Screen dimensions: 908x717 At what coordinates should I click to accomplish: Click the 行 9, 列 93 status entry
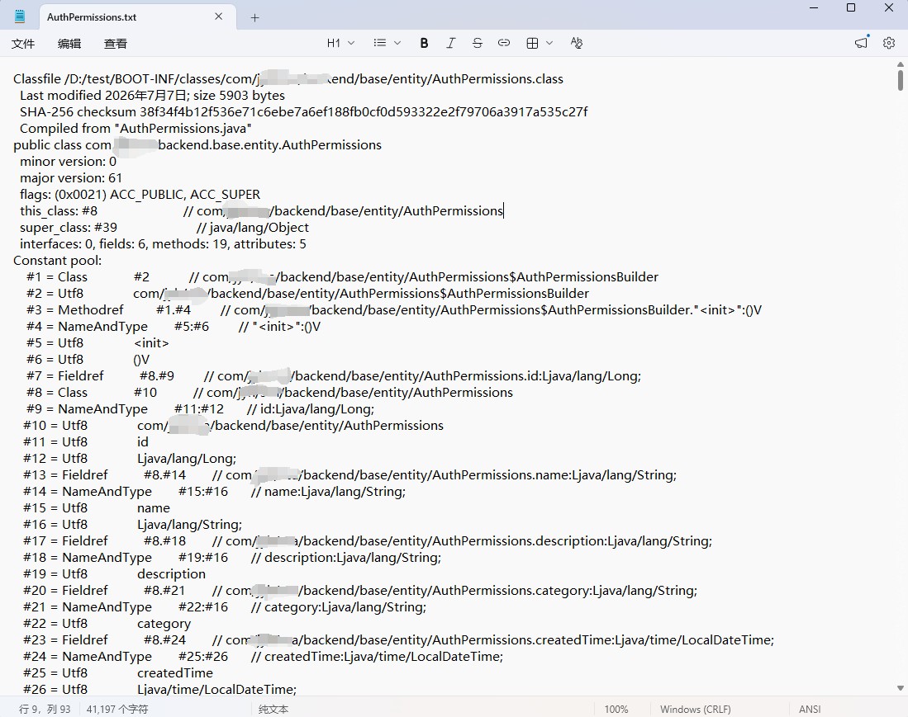[45, 709]
